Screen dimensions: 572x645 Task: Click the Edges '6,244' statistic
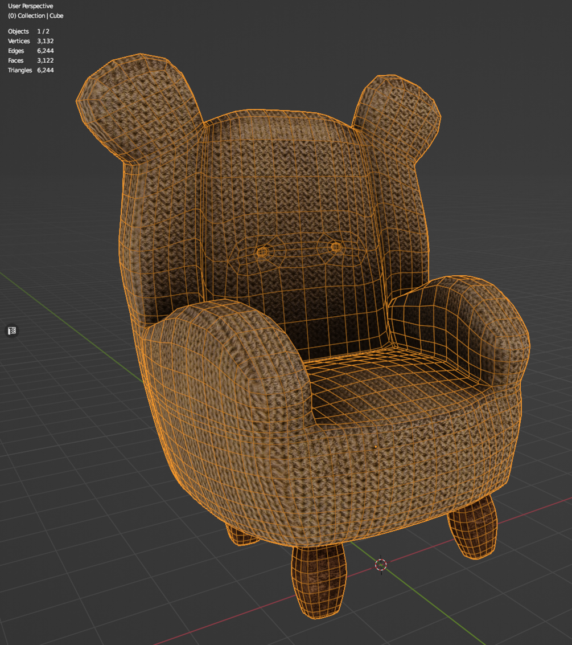pyautogui.click(x=45, y=51)
